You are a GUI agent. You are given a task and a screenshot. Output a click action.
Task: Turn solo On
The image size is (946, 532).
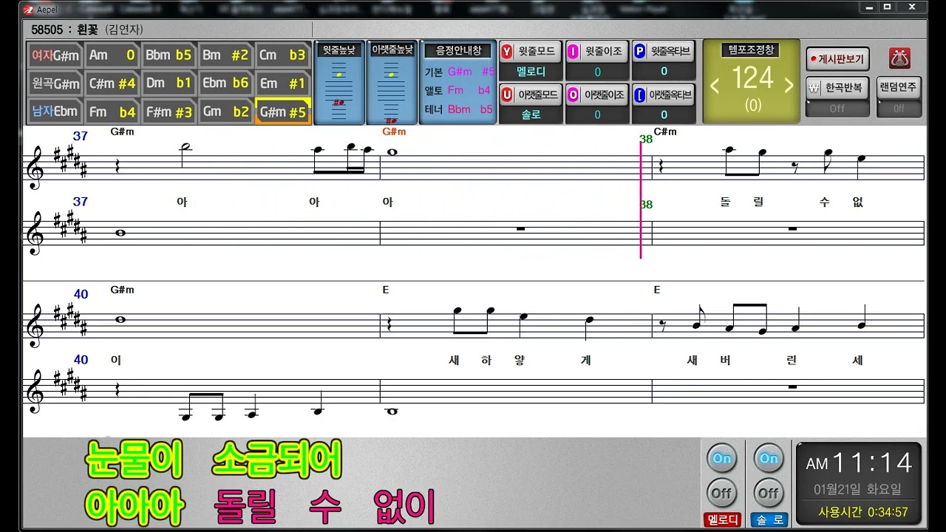click(x=769, y=459)
